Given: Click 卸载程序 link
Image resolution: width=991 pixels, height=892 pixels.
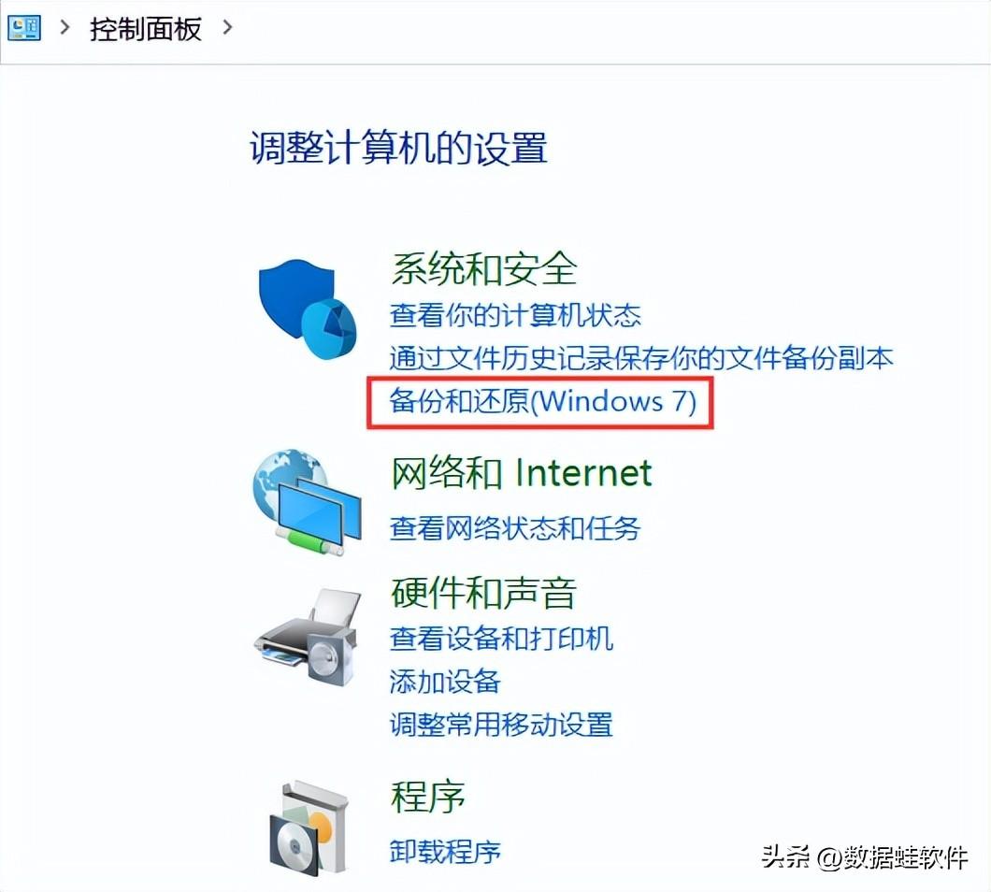Looking at the screenshot, I should (x=445, y=852).
